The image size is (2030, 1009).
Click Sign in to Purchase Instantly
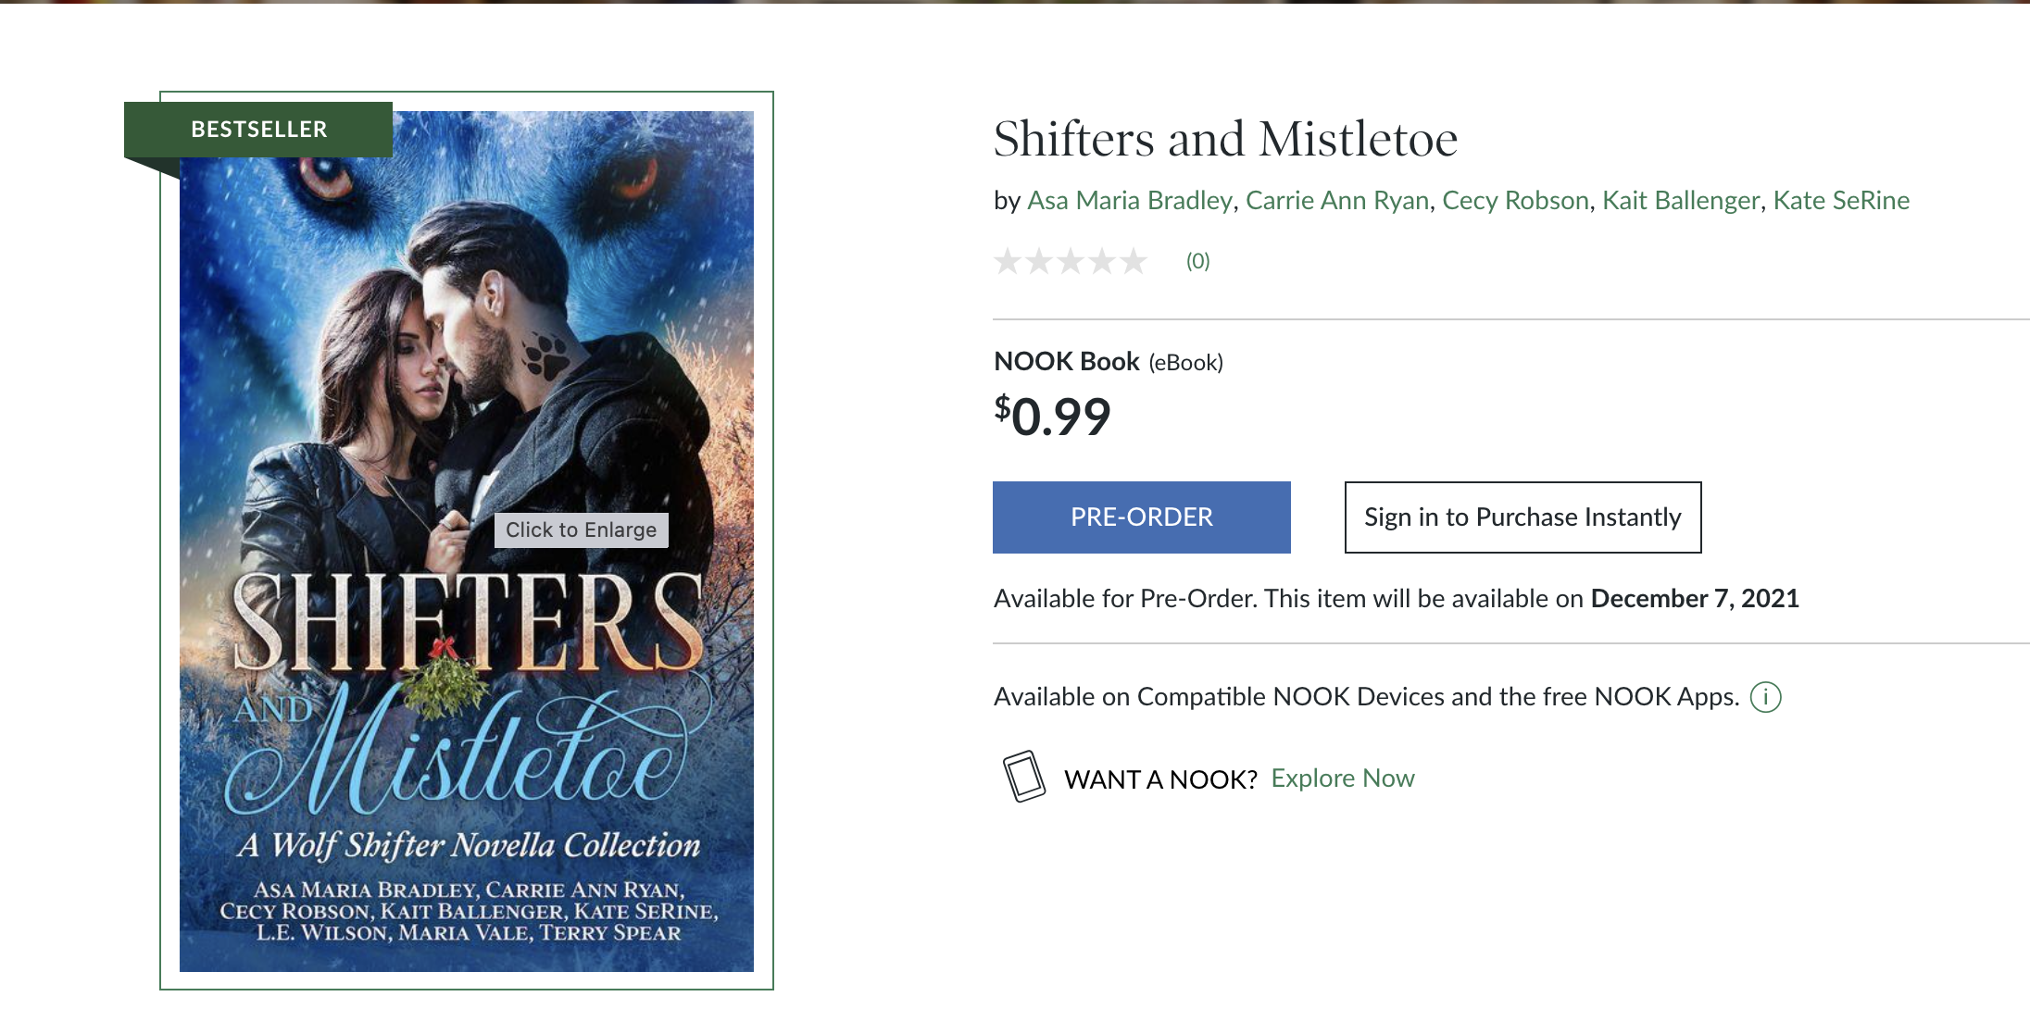(1522, 517)
